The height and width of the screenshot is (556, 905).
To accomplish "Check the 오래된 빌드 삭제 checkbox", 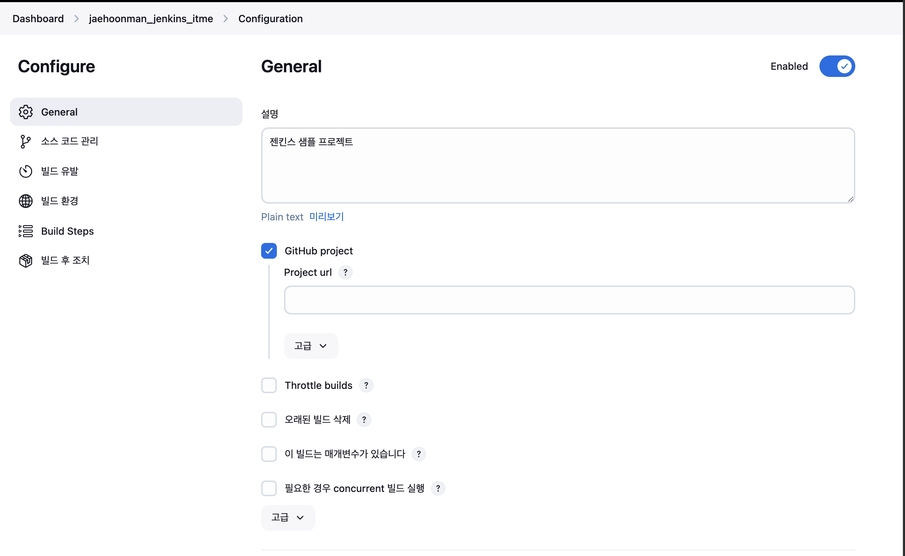I will point(269,420).
